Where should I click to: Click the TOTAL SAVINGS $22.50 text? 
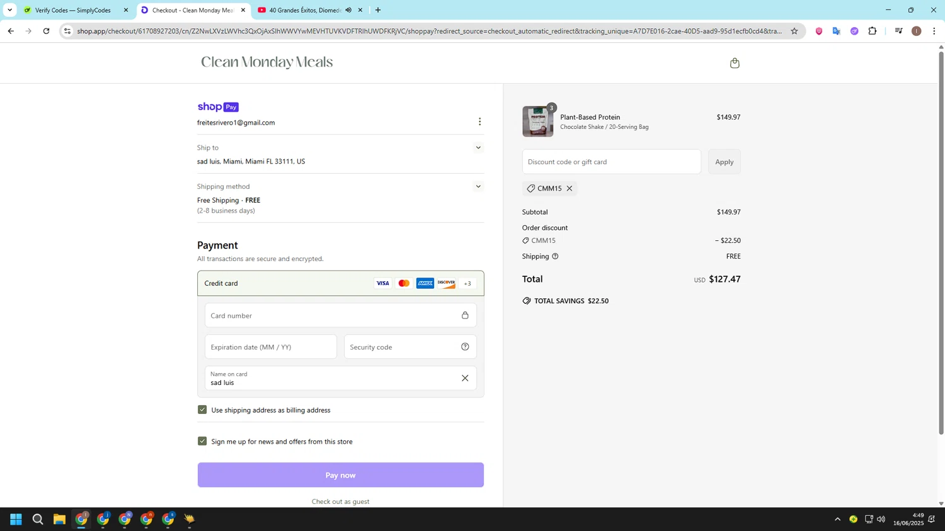[x=571, y=301]
